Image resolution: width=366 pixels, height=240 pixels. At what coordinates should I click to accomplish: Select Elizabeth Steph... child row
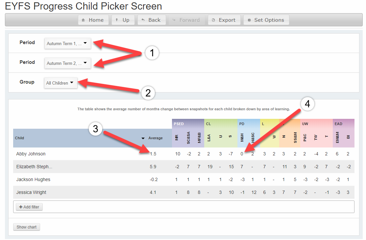(34, 167)
